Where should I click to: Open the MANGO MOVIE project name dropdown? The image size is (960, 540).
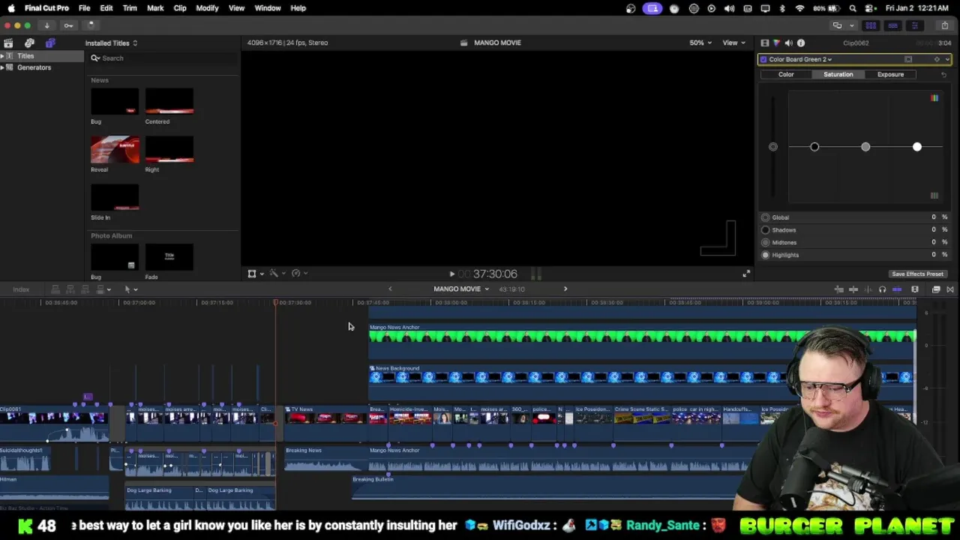tap(461, 289)
